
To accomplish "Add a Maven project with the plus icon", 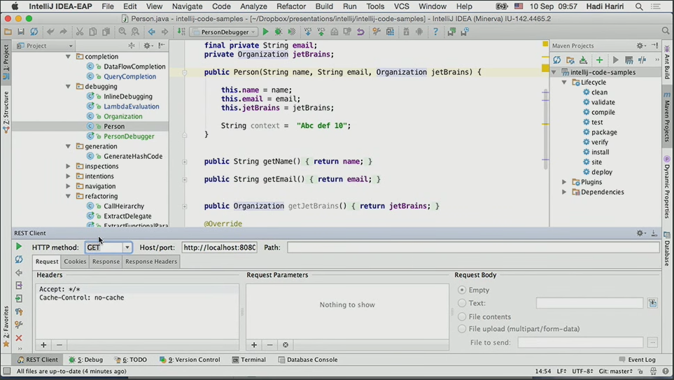I will tap(599, 59).
